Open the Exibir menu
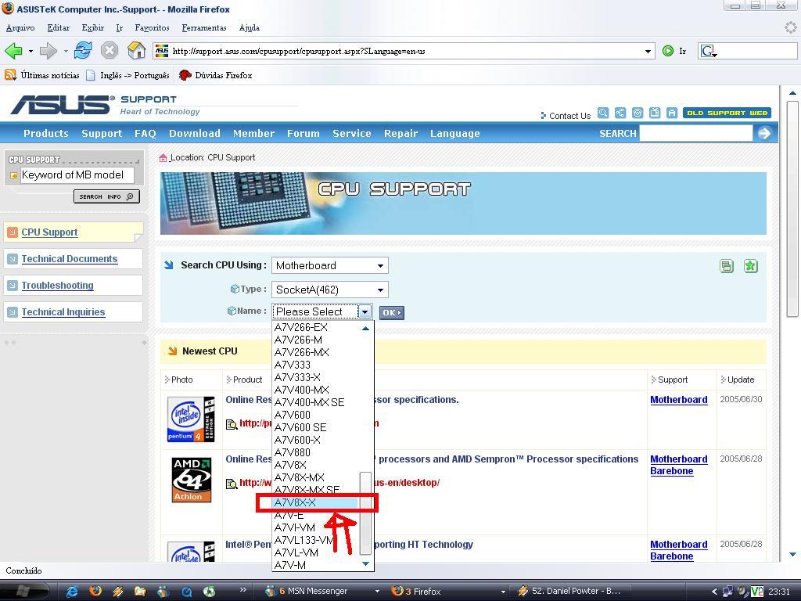 pyautogui.click(x=92, y=27)
